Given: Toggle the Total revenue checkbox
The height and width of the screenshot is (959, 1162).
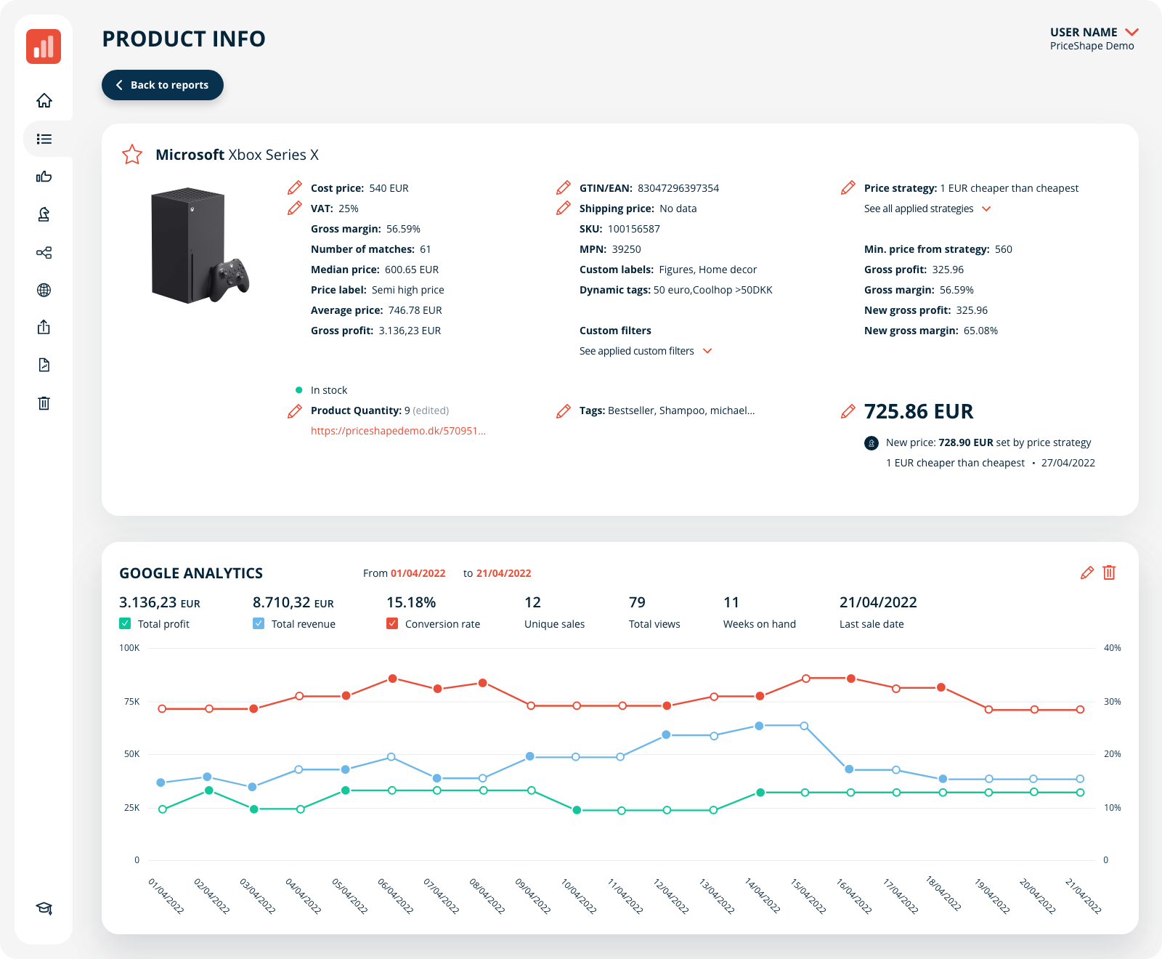Looking at the screenshot, I should (x=259, y=623).
